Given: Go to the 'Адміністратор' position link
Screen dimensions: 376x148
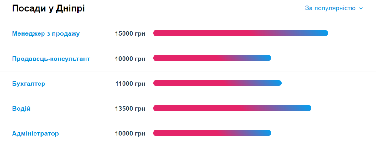Looking at the screenshot, I should tap(35, 134).
